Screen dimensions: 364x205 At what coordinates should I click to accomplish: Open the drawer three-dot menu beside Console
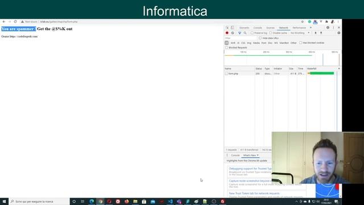coord(227,155)
